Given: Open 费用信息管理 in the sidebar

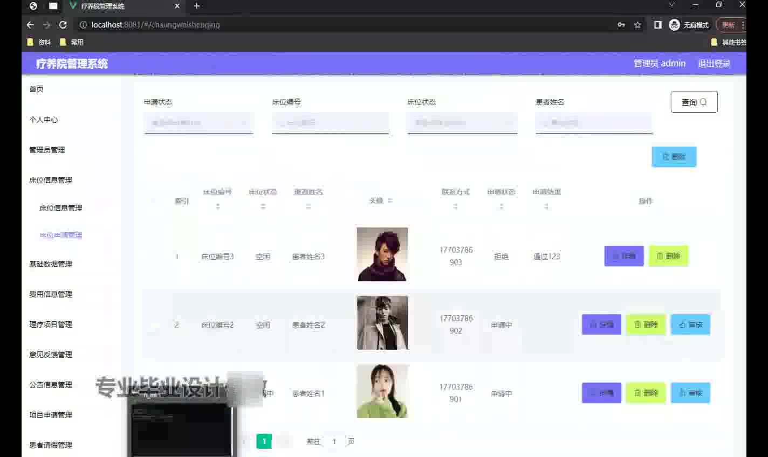Looking at the screenshot, I should (x=51, y=294).
